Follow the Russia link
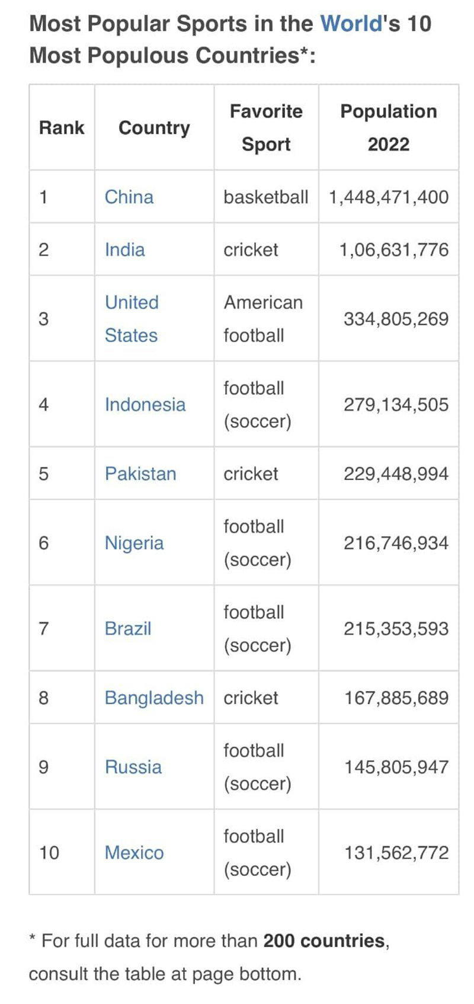This screenshot has width=474, height=1004. [x=133, y=767]
